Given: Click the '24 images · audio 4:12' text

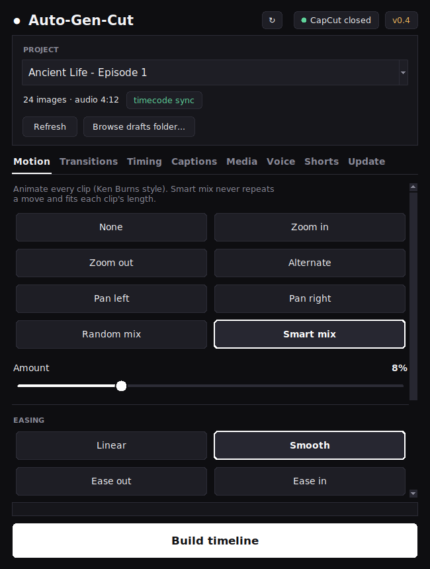Looking at the screenshot, I should (71, 100).
